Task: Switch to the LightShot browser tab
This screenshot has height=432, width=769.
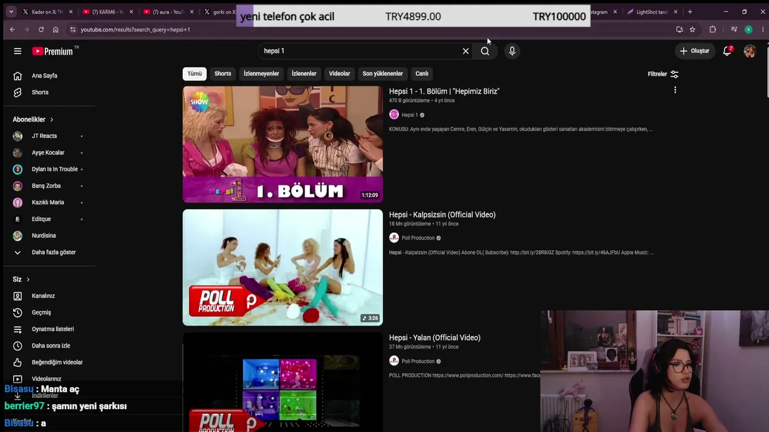Action: click(x=651, y=12)
